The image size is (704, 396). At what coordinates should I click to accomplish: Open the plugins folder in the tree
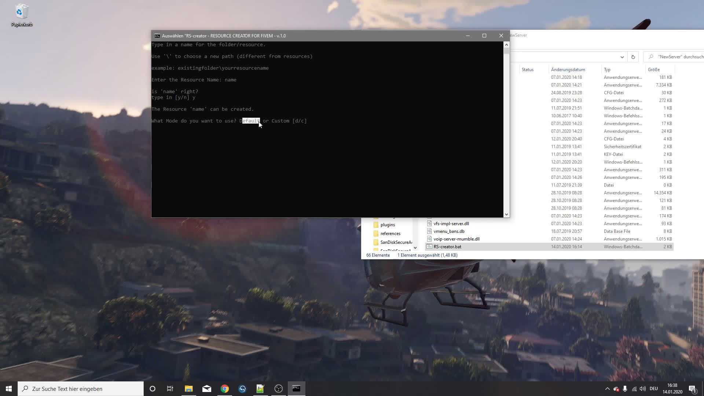[388, 225]
